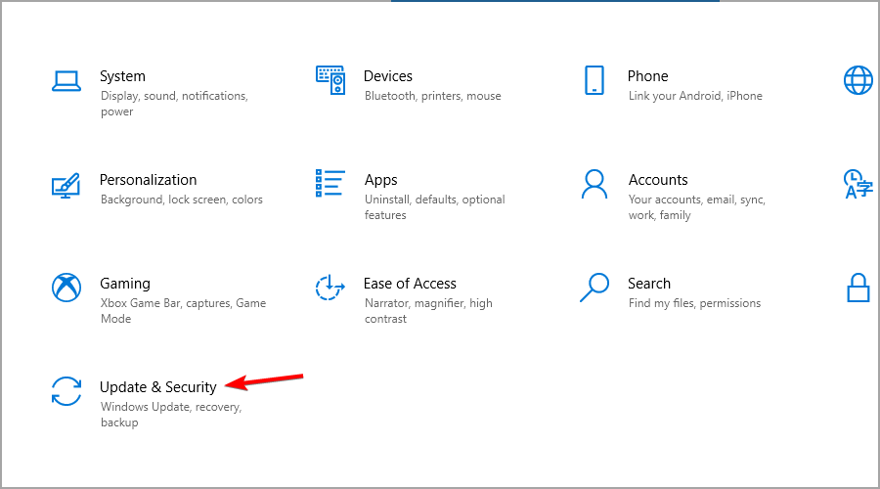Click the Gaming Xbox icon
The width and height of the screenshot is (880, 489).
[66, 288]
